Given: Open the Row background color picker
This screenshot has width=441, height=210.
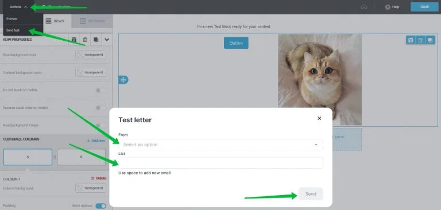Looking at the screenshot, I should point(91,55).
